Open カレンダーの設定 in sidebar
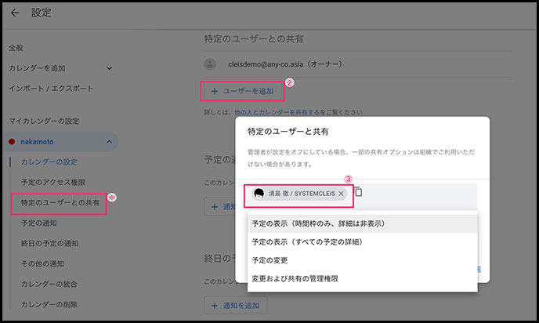 click(x=49, y=162)
